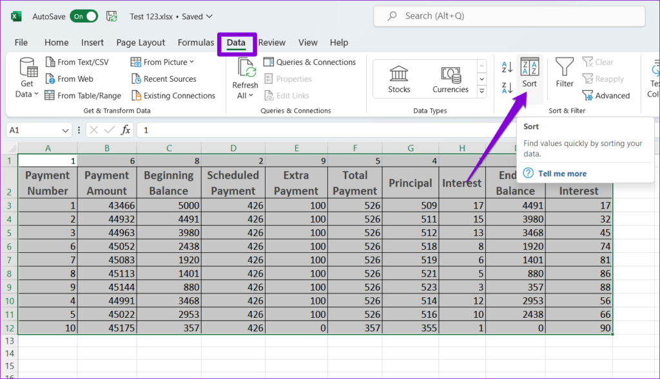Click inside the Search bar

point(509,16)
